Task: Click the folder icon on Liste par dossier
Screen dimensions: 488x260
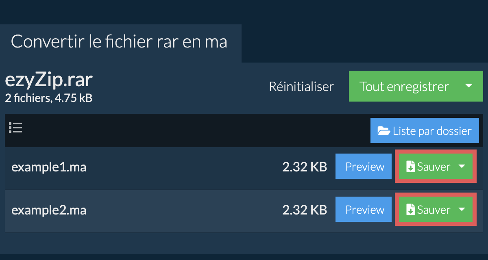Action: click(x=384, y=131)
